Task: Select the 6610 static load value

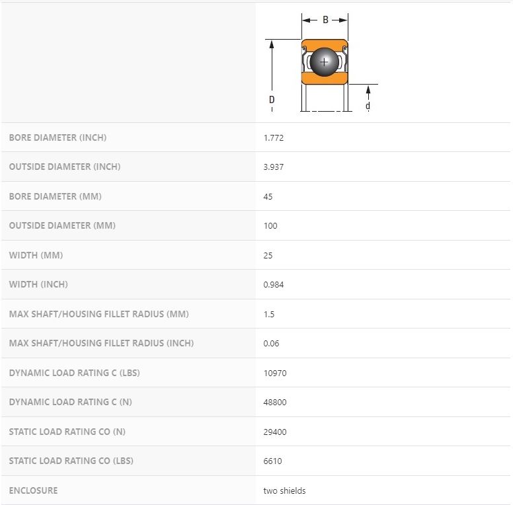Action: pyautogui.click(x=272, y=461)
